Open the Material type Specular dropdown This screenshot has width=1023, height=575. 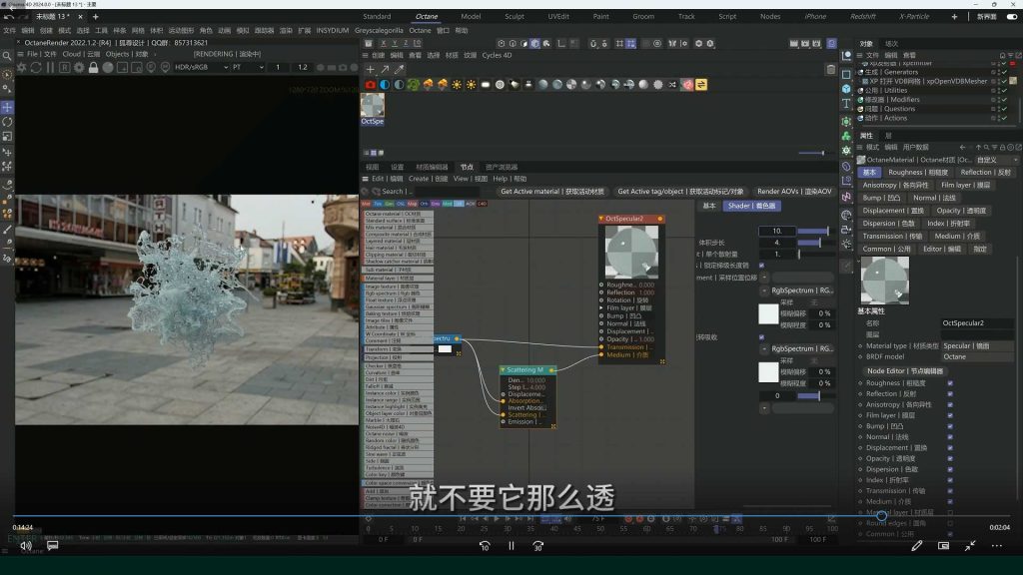(977, 345)
